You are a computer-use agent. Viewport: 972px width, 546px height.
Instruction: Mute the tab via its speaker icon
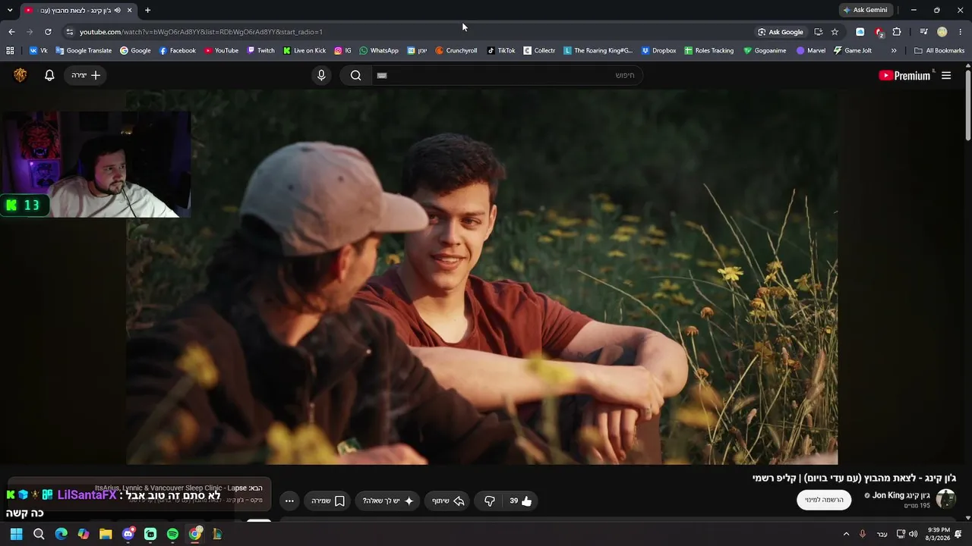click(118, 10)
